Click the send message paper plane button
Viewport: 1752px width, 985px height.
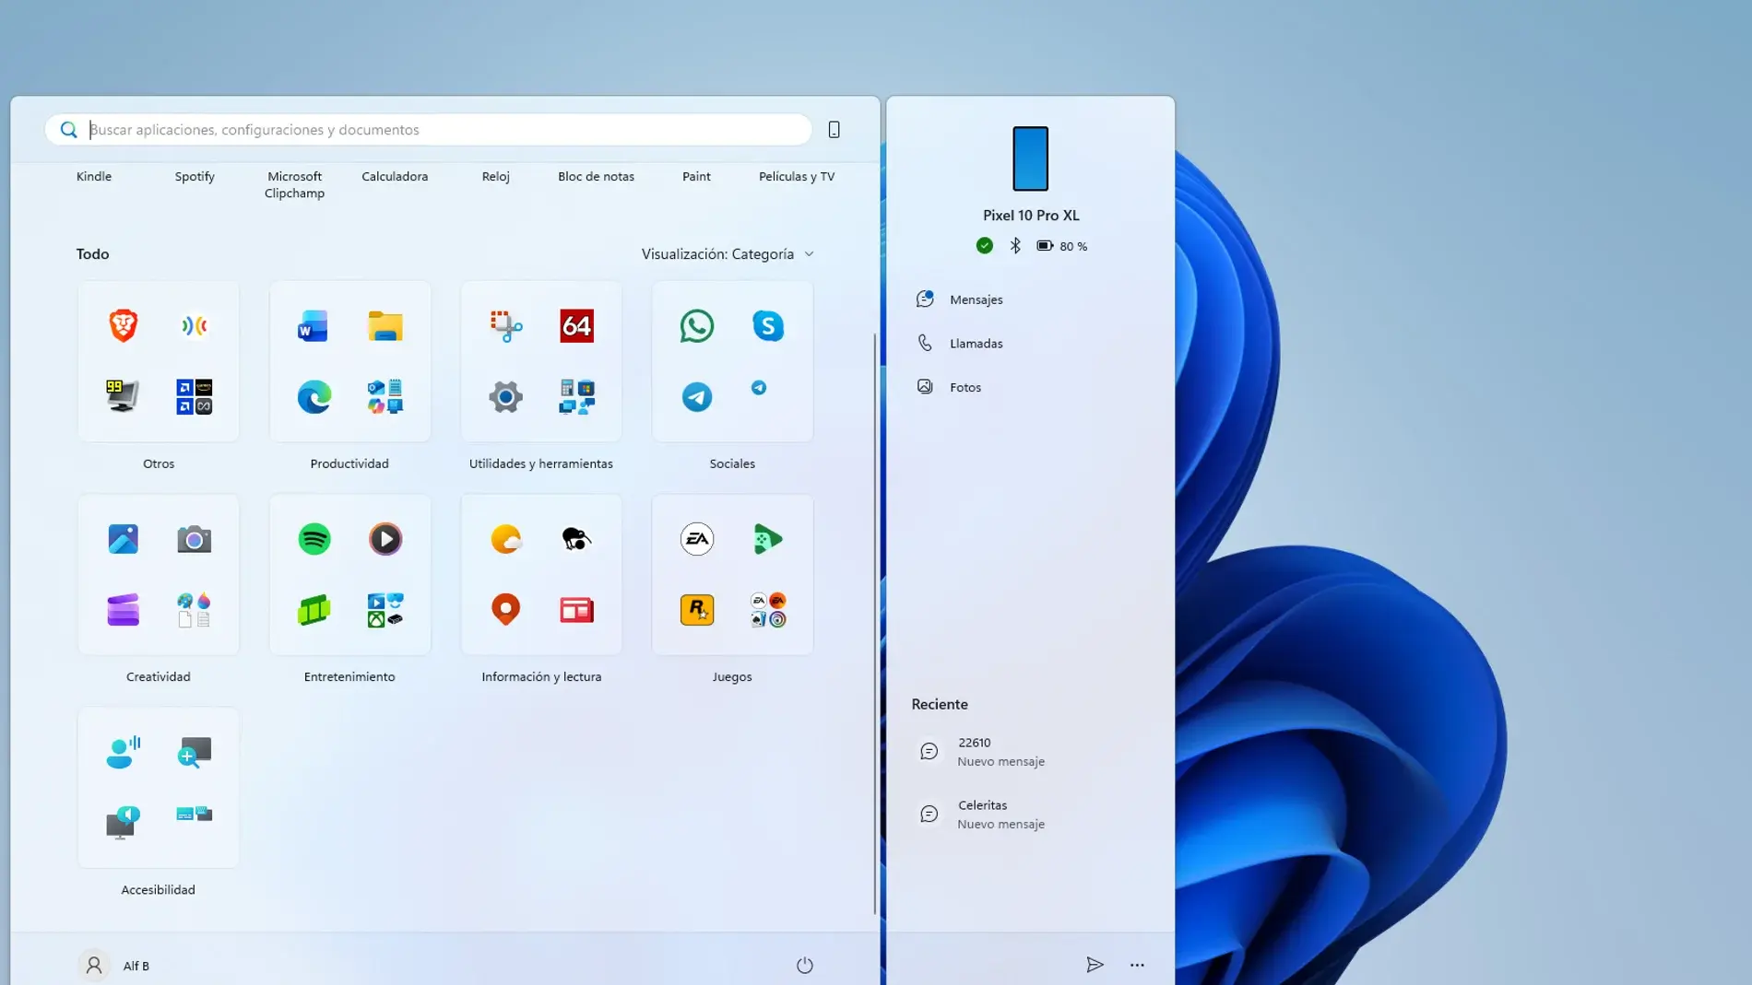point(1095,965)
